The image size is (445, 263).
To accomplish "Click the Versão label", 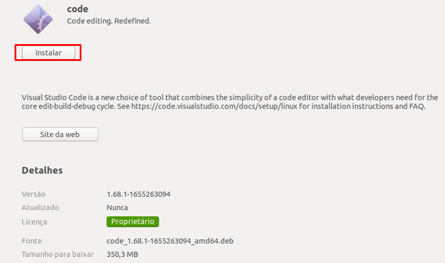I will pyautogui.click(x=33, y=194).
